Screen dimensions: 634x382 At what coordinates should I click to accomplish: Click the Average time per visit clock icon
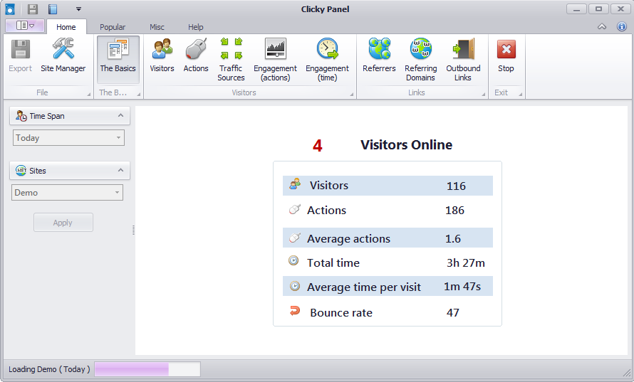point(295,286)
